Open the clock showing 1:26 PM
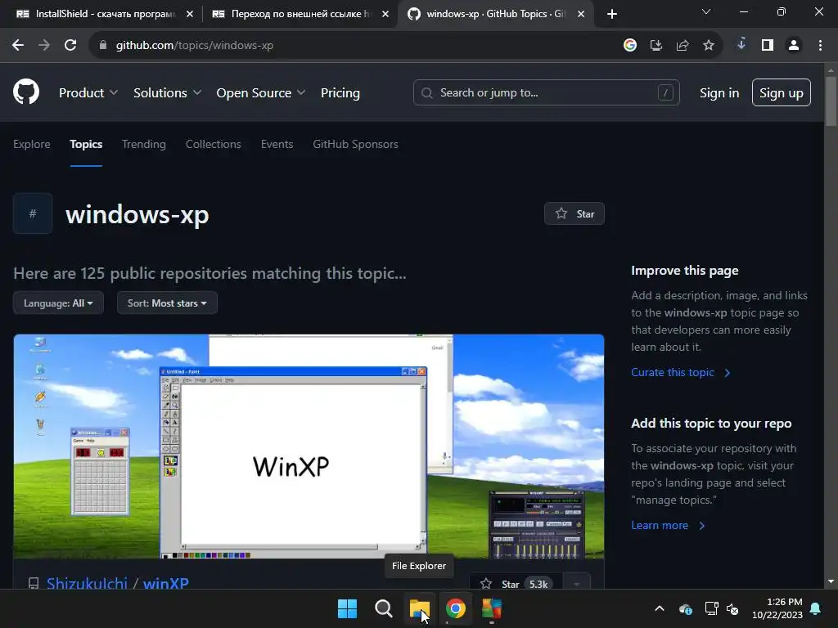 point(777,608)
